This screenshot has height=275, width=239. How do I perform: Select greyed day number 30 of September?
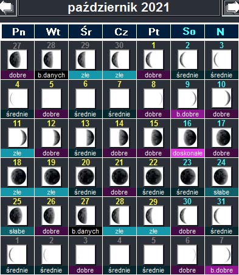(x=119, y=45)
